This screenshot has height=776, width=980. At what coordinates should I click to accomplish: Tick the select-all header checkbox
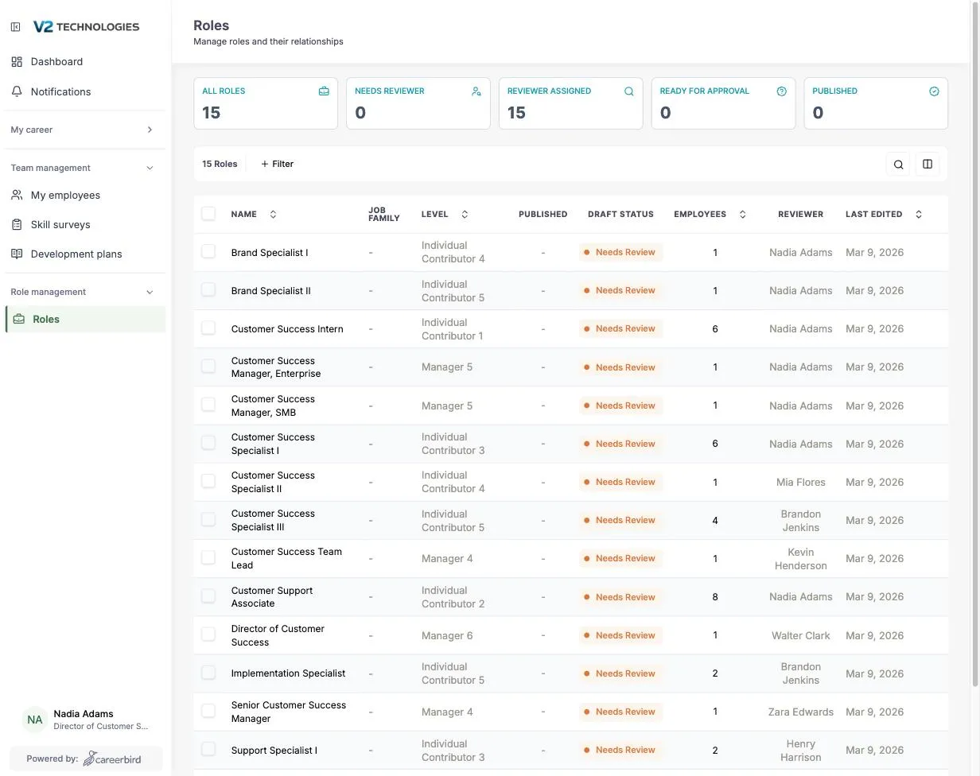tap(208, 214)
